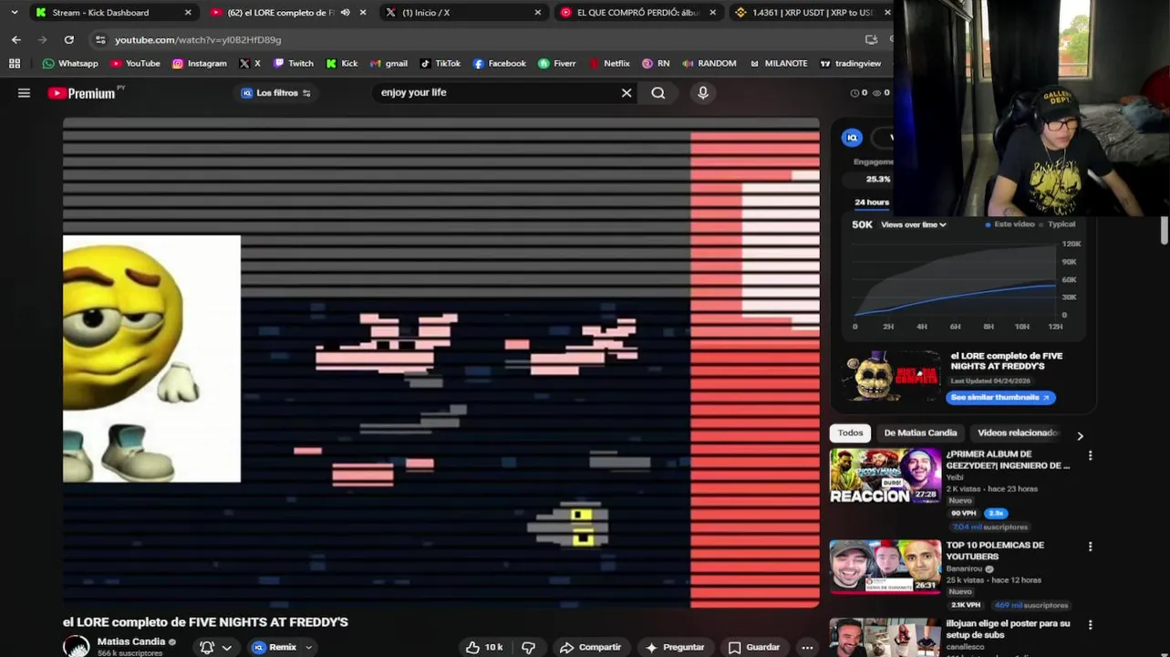
Task: Open Remix dropdown arrow
Action: tap(309, 647)
